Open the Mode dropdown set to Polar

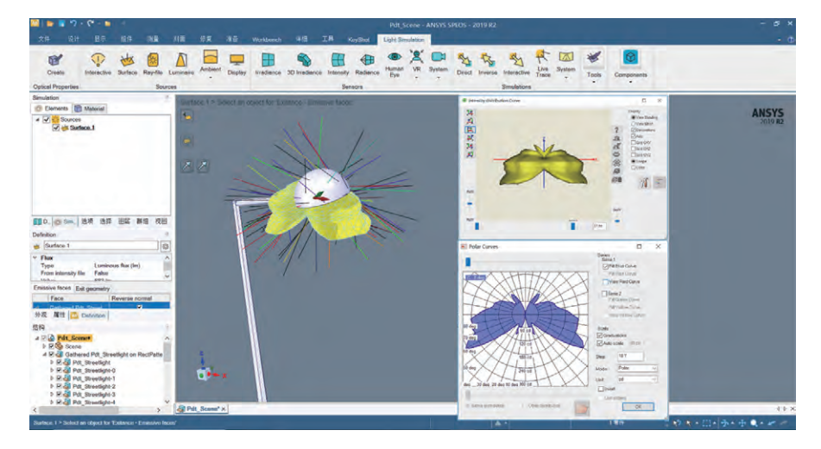[636, 368]
